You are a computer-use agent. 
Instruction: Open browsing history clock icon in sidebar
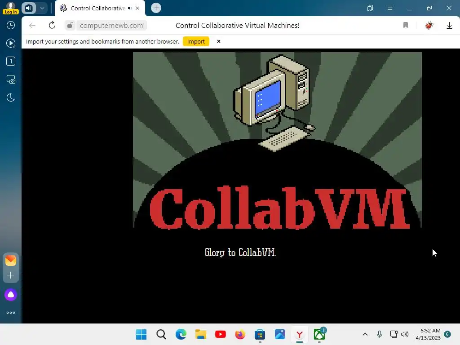[x=11, y=25]
